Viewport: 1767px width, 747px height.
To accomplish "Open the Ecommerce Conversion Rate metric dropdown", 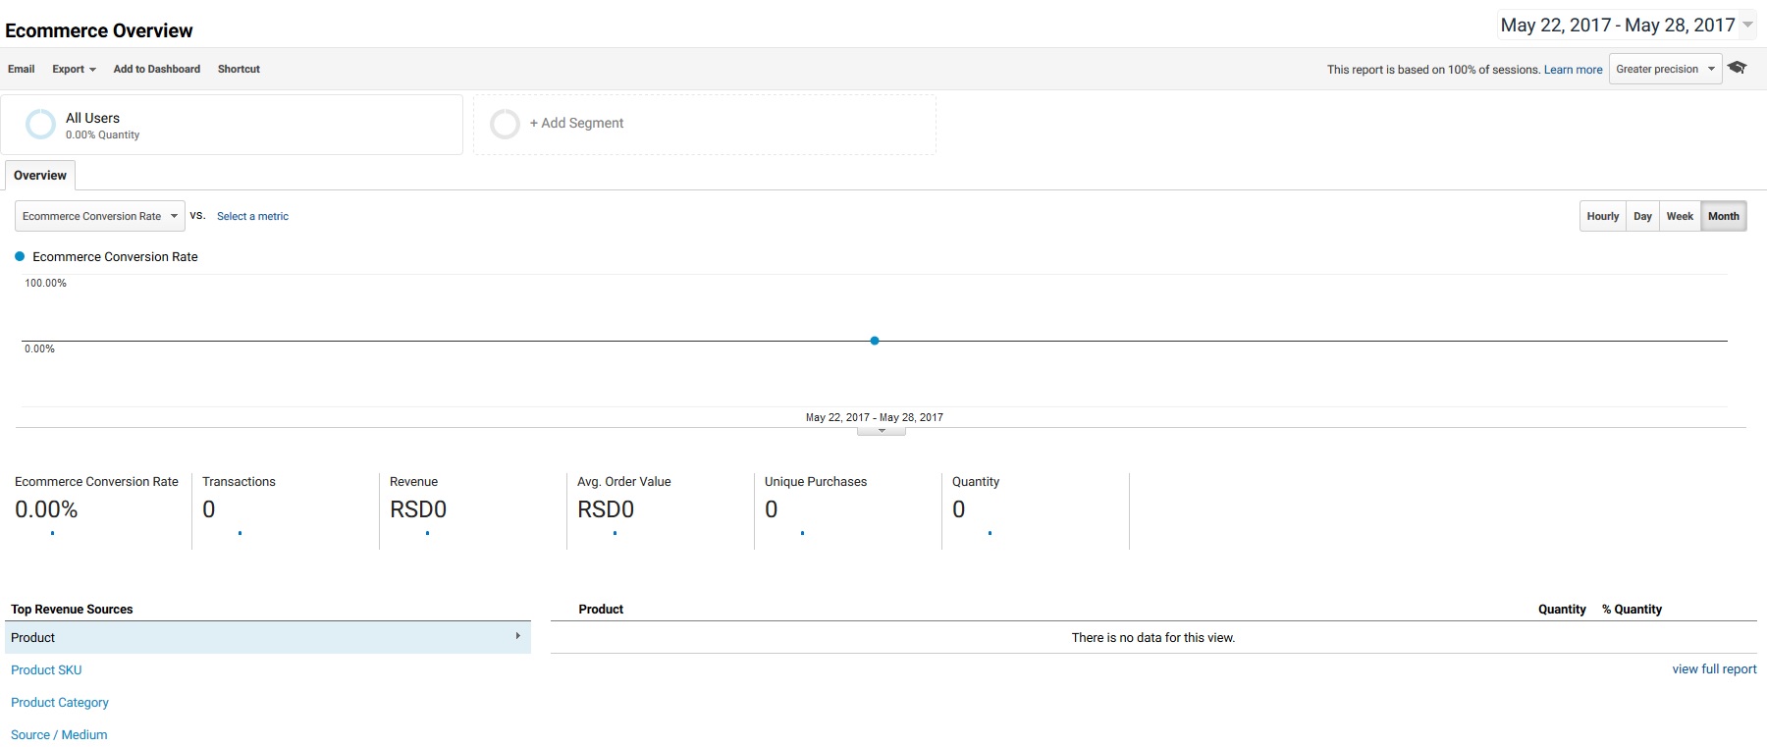I will pyautogui.click(x=99, y=216).
